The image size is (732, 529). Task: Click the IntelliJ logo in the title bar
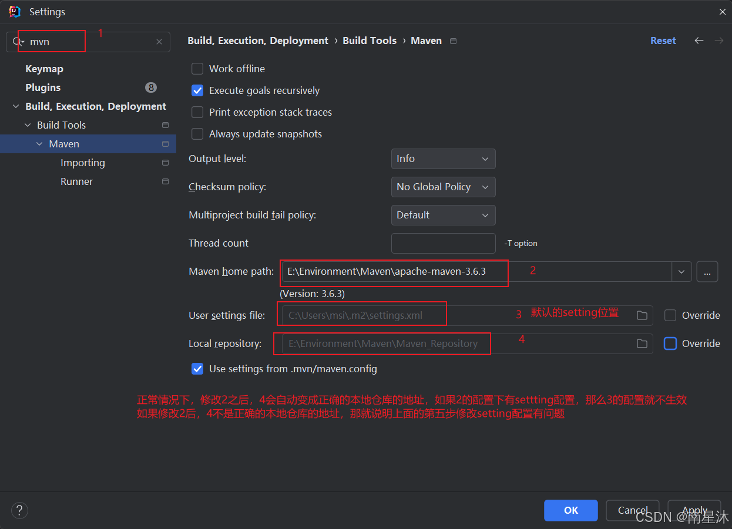click(x=15, y=12)
